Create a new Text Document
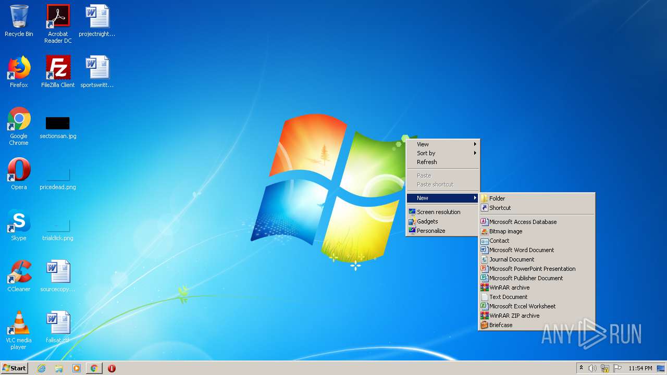 pos(537,297)
